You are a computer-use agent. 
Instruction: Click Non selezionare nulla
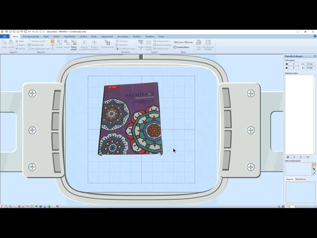(x=39, y=49)
